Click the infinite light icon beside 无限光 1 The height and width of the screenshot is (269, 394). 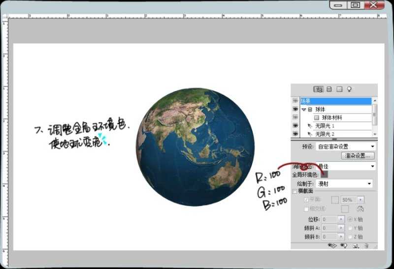(x=310, y=126)
